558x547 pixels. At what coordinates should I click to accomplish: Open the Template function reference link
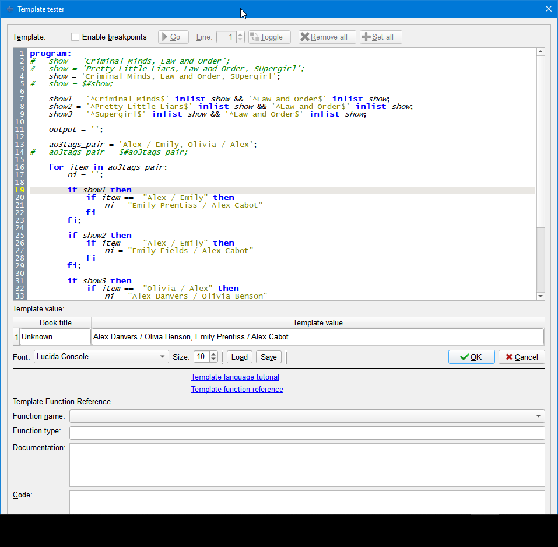click(237, 390)
